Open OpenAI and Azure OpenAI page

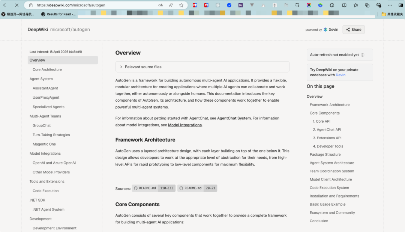pos(54,163)
